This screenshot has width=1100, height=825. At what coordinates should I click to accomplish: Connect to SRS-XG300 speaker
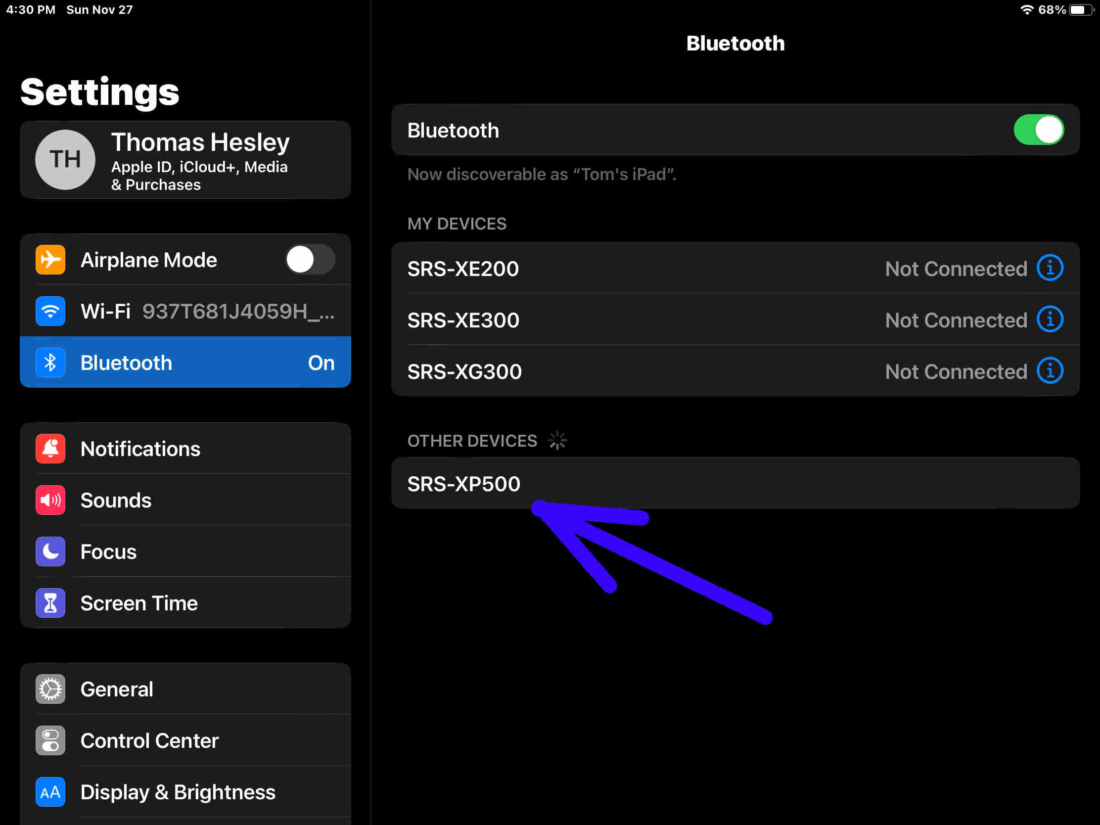tap(735, 371)
